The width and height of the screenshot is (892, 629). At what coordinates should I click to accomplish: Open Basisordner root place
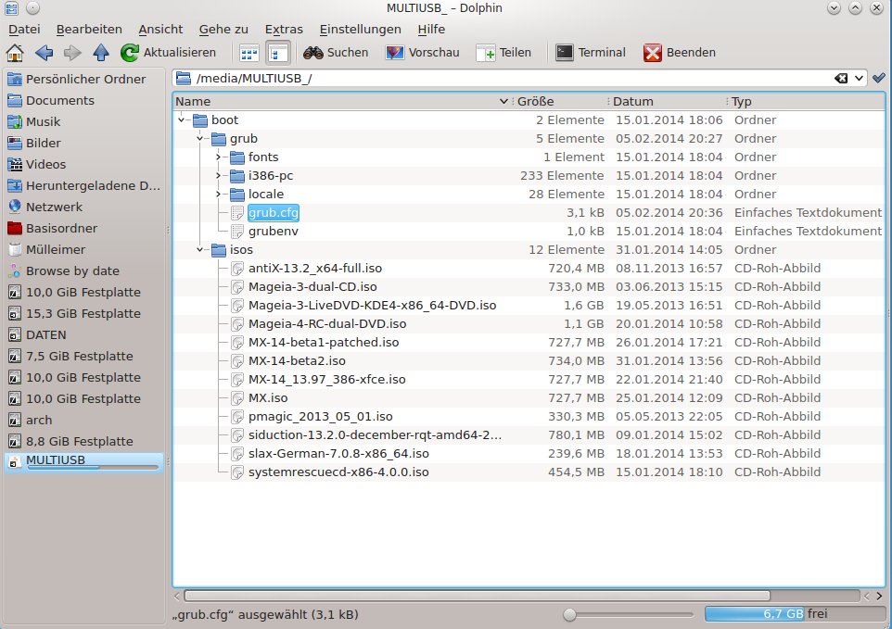click(84, 229)
